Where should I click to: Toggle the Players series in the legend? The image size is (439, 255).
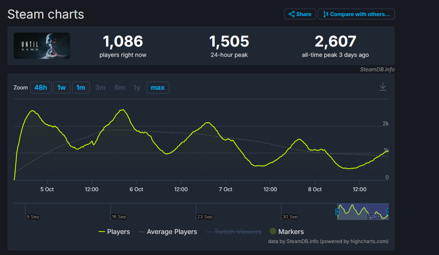[x=114, y=232]
